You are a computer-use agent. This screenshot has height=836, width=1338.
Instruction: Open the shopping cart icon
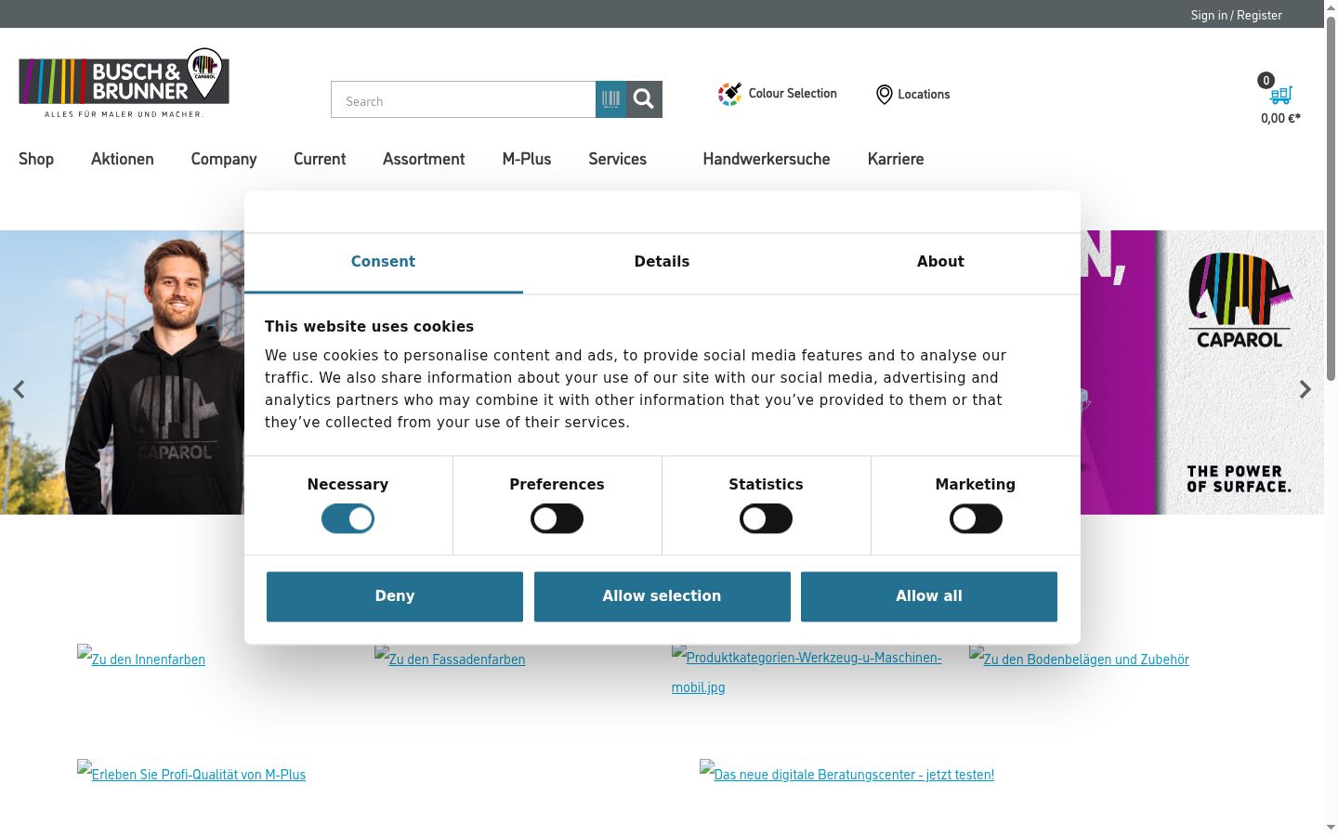[x=1281, y=95]
